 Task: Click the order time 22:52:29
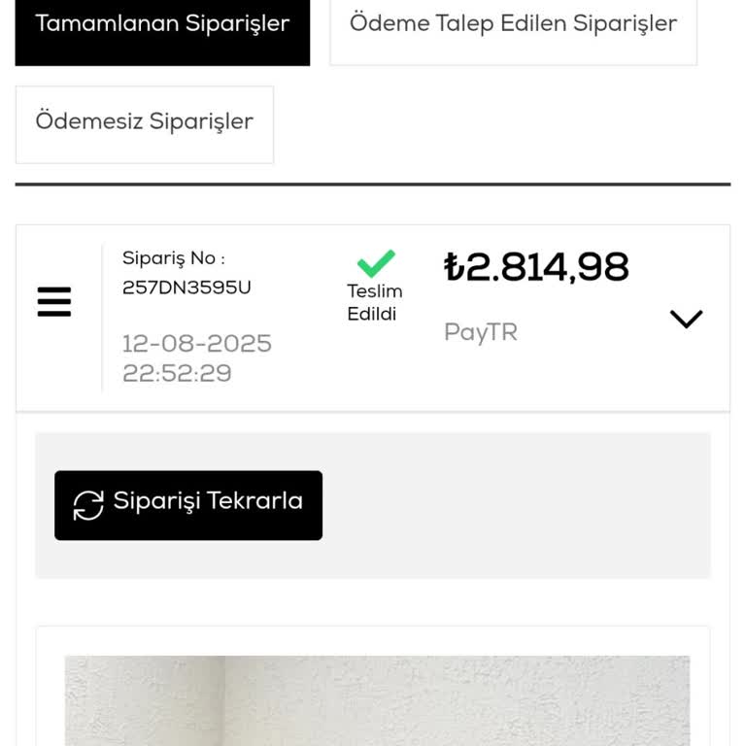point(177,373)
